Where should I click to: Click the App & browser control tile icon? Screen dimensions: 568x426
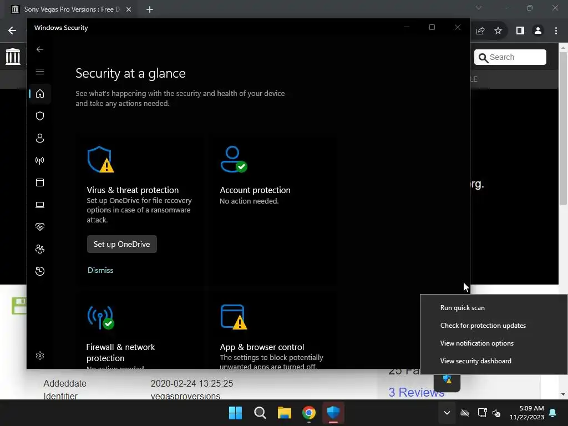(234, 317)
